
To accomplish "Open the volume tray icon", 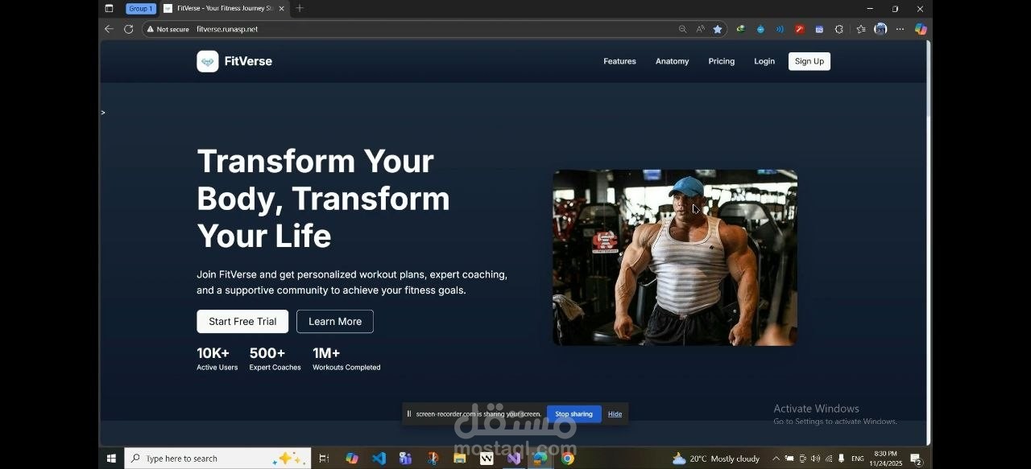I will (815, 459).
